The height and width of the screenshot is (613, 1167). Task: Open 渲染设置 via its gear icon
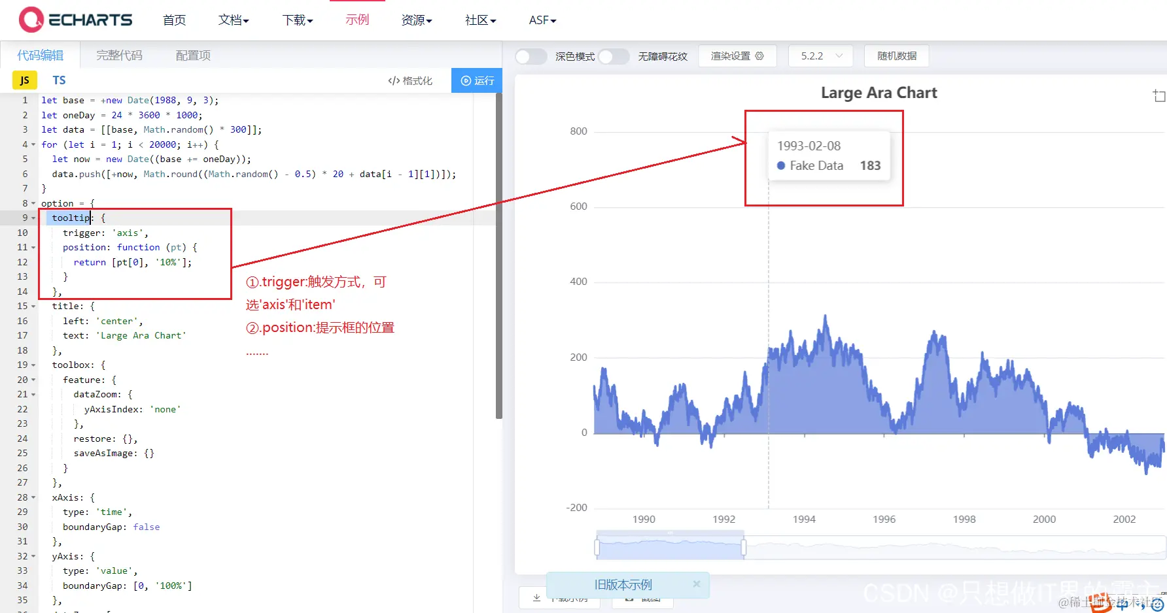click(759, 56)
